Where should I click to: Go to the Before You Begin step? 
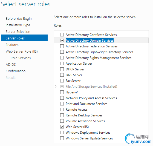point(19,19)
